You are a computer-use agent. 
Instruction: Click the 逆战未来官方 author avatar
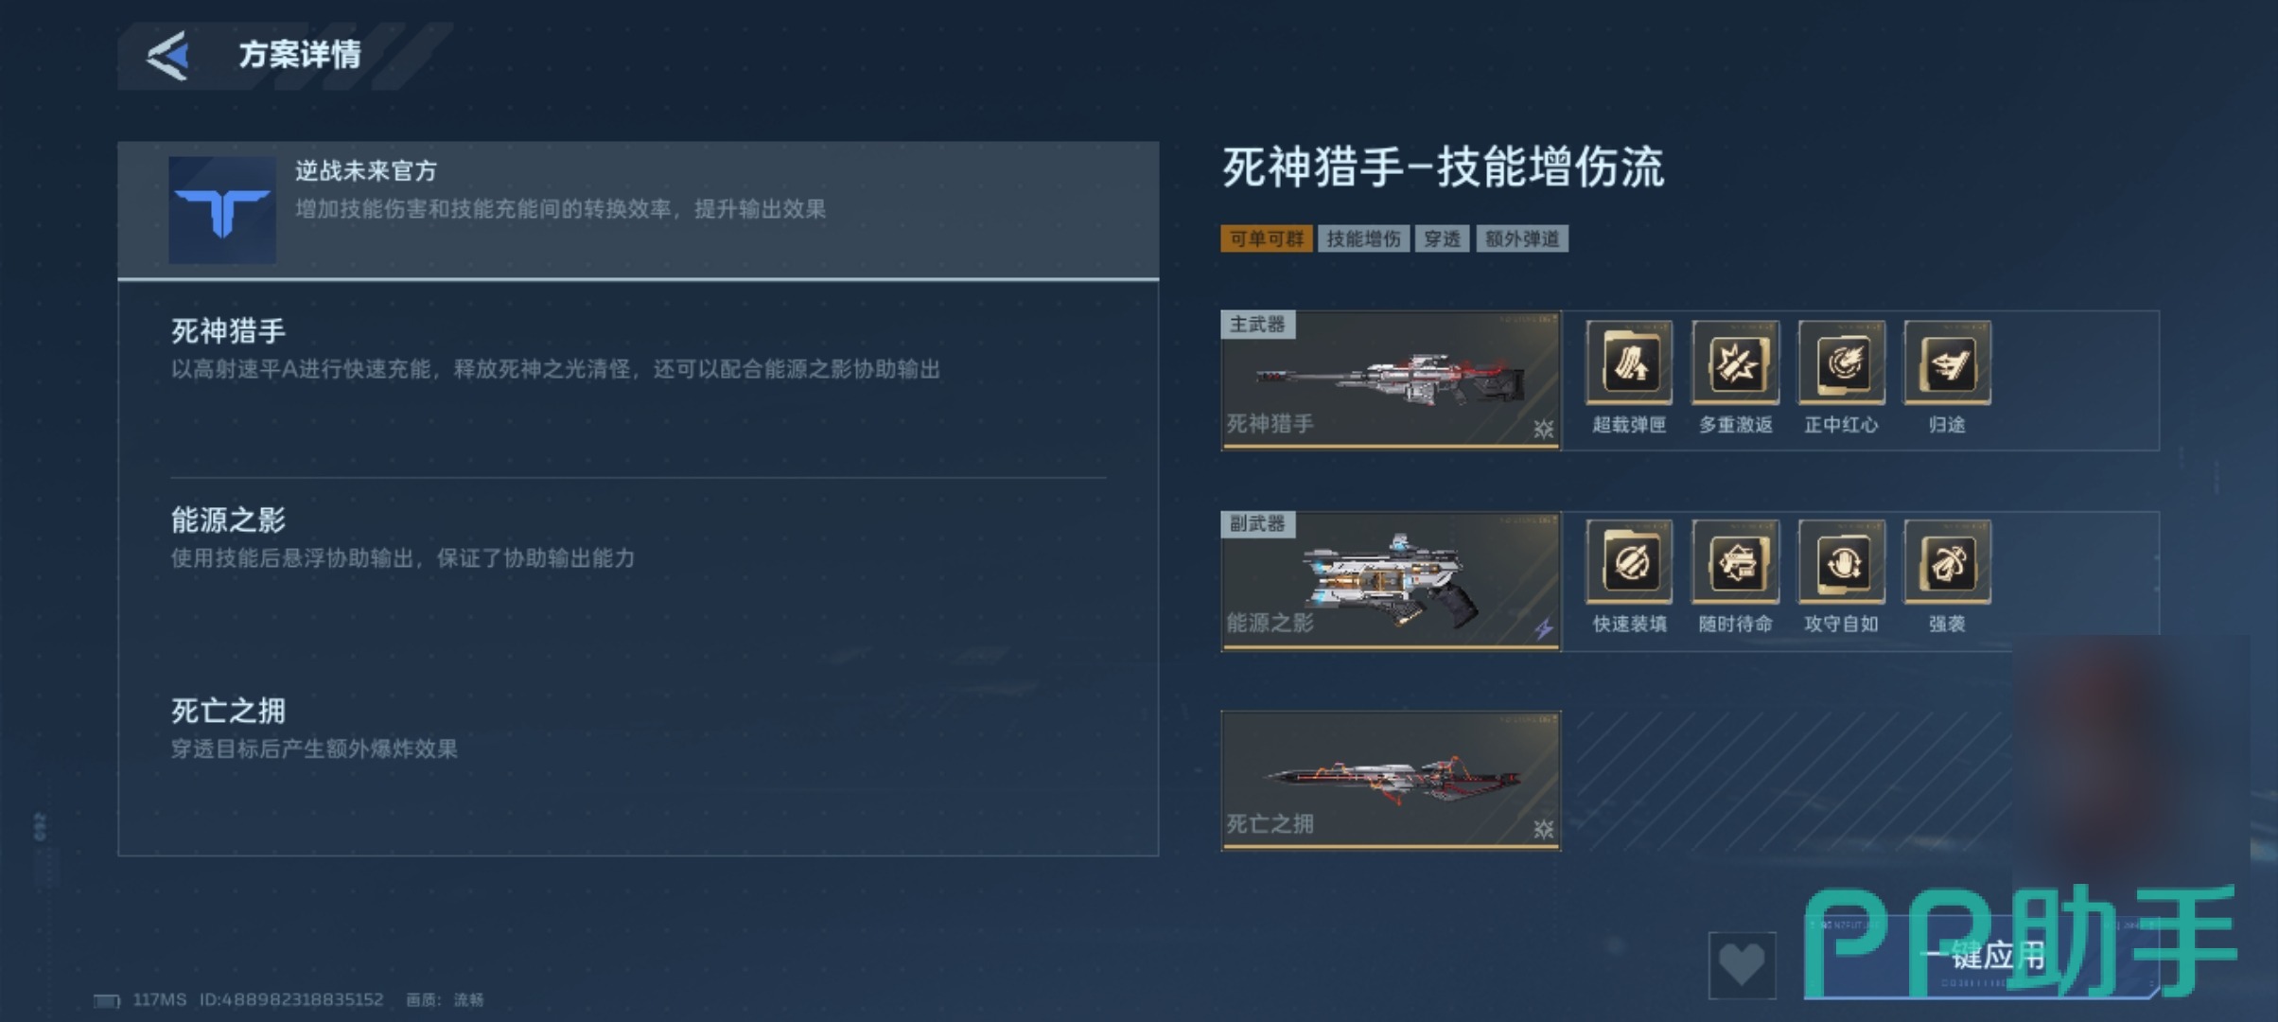222,210
